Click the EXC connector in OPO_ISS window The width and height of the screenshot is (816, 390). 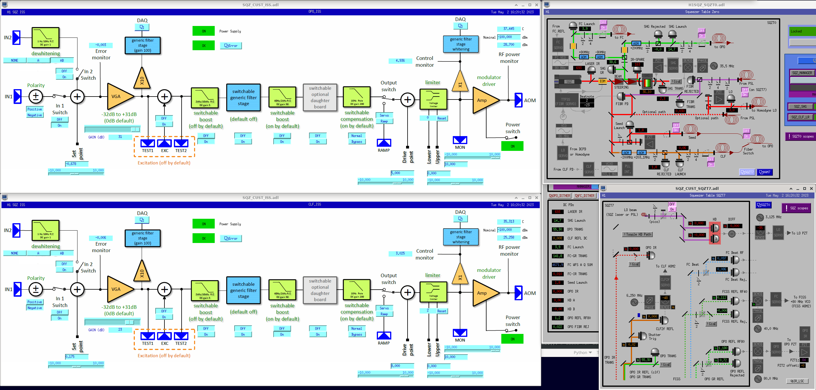tap(164, 143)
